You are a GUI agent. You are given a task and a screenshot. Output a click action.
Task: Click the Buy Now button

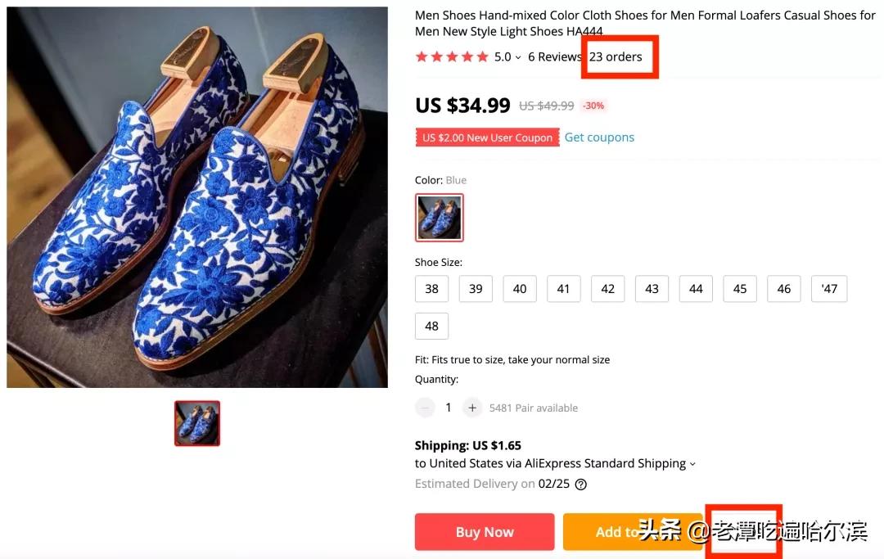(x=485, y=532)
